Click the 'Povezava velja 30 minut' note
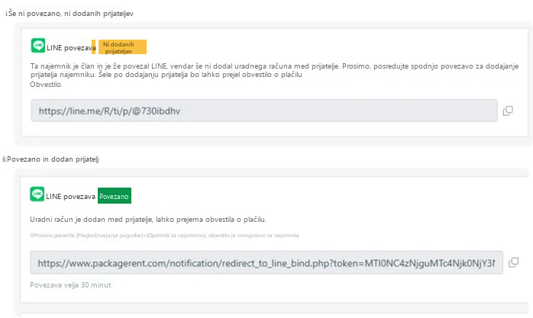Image resolution: width=533 pixels, height=318 pixels. (70, 284)
